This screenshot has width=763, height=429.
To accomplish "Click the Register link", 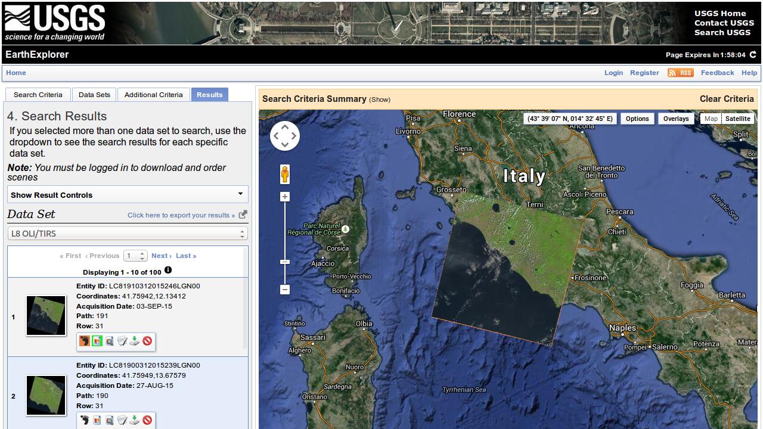I will pyautogui.click(x=644, y=73).
